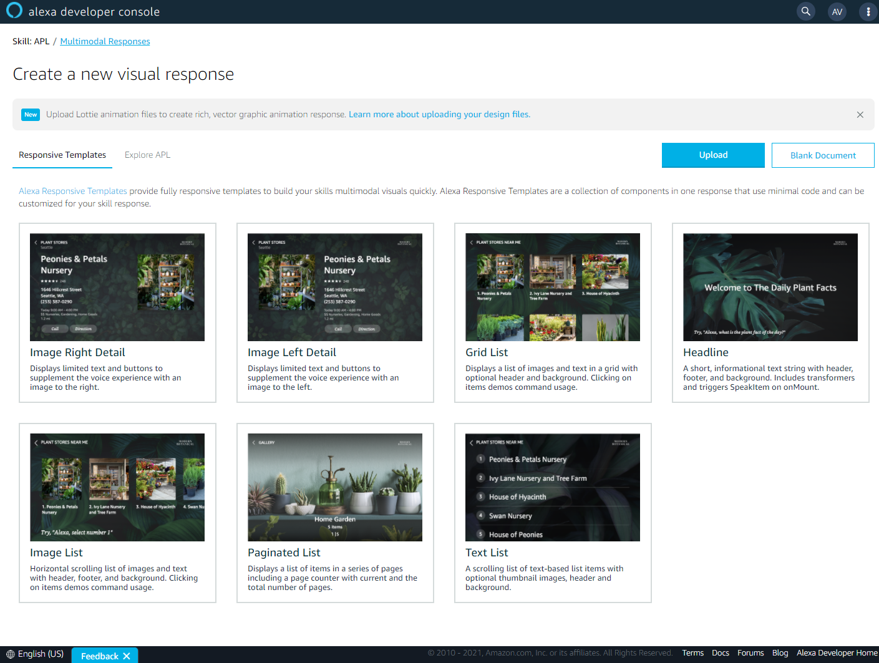The height and width of the screenshot is (663, 879).
Task: Open the Docs footer link
Action: tap(720, 653)
